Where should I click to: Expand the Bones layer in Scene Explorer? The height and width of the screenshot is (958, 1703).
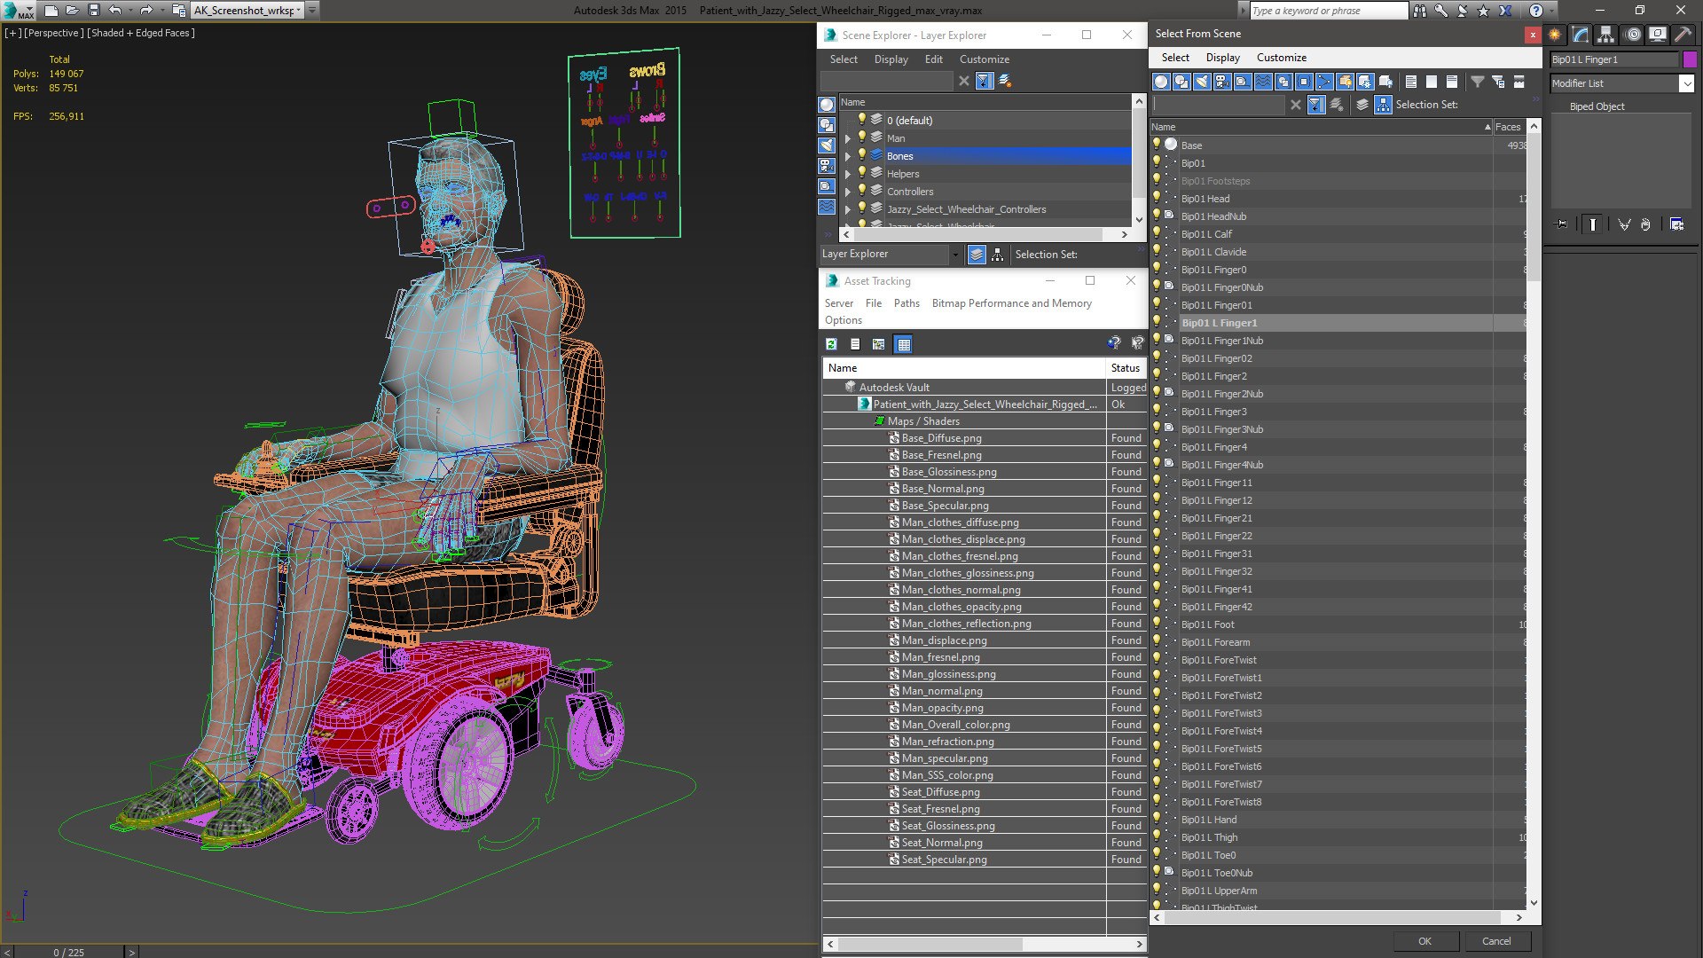point(848,156)
